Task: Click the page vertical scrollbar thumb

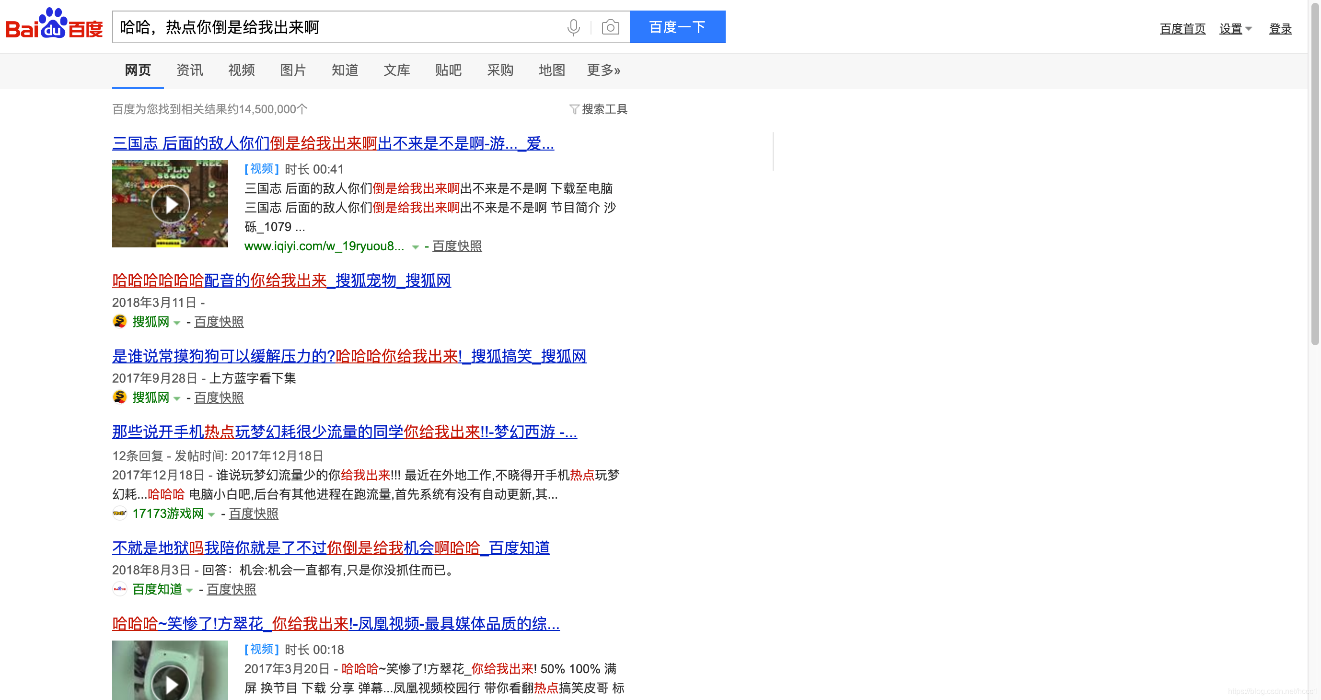Action: (x=1315, y=175)
